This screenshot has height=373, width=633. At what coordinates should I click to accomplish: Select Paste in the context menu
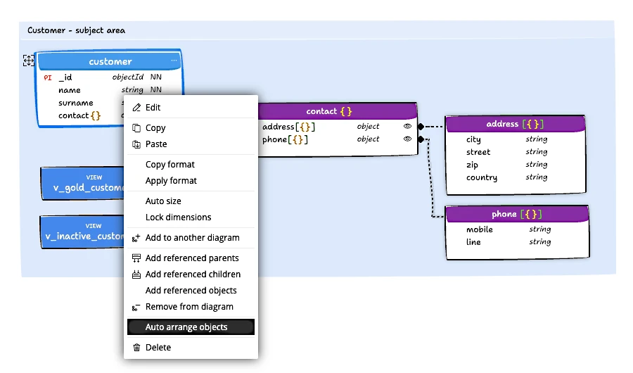click(191, 144)
